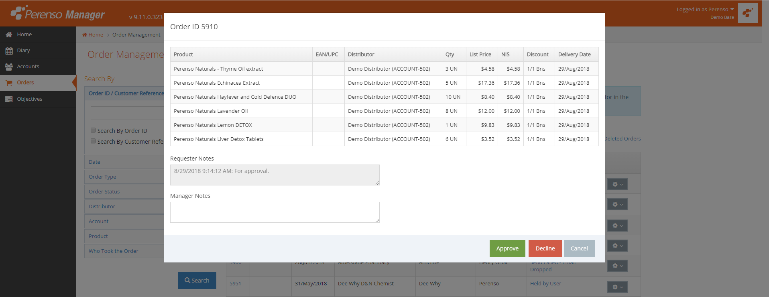
Task: Open gear menu for order 5951 row
Action: click(x=617, y=287)
